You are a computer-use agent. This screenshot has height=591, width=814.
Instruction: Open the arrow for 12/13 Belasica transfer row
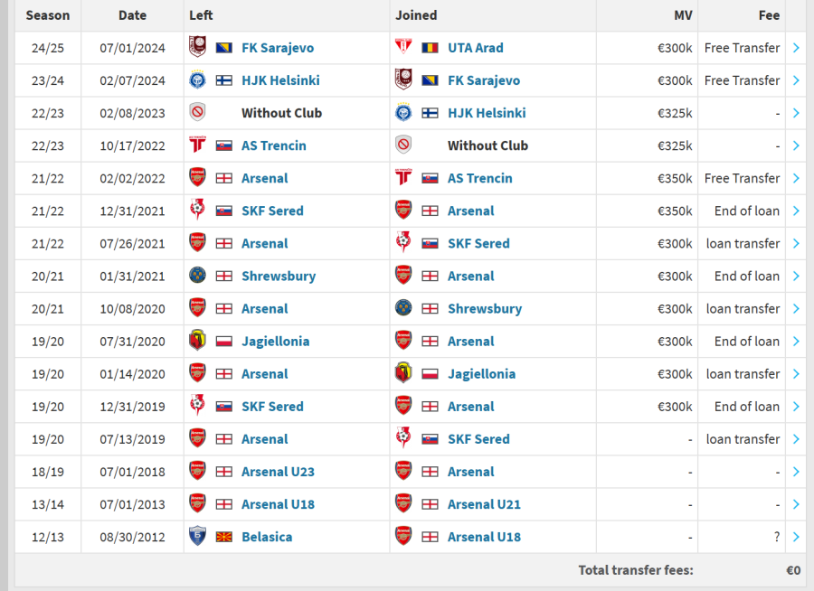tap(796, 537)
